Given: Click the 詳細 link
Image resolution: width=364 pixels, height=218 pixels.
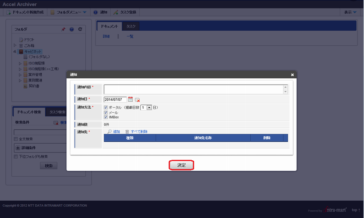Looking at the screenshot, I should 106,36.
